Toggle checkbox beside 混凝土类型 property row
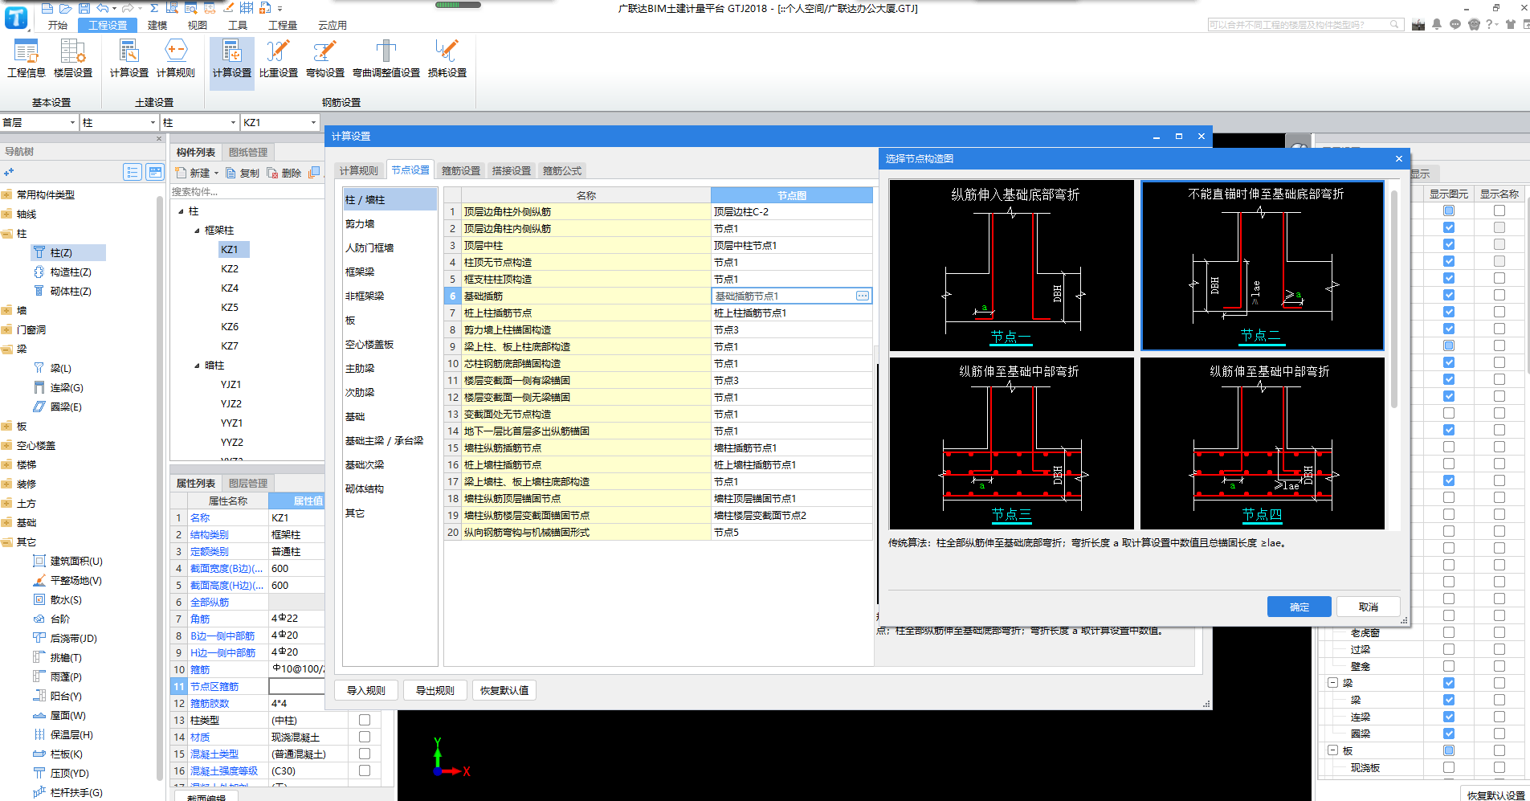This screenshot has width=1530, height=801. 365,754
